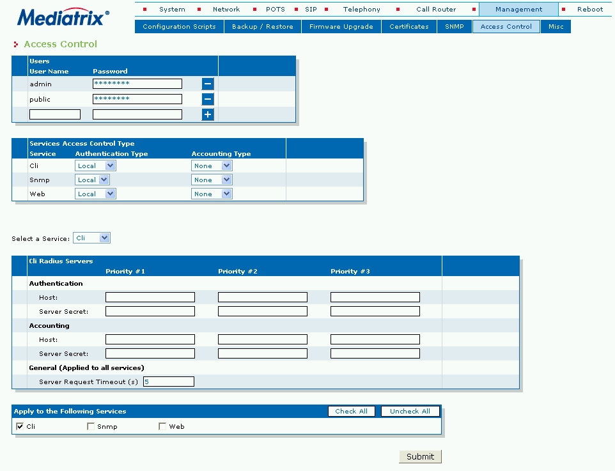Viewport: 615px width, 471px height.
Task: Focus the public password field
Action: click(x=137, y=99)
